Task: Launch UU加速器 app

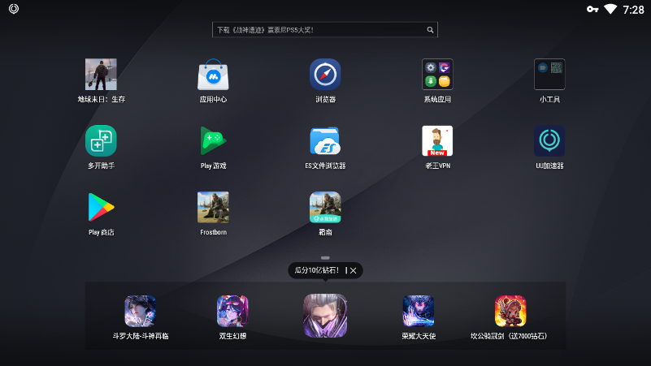Action: coord(549,141)
